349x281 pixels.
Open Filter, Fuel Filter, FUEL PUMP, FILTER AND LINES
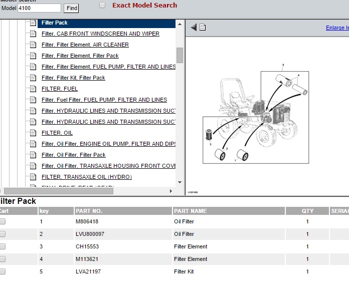point(104,100)
